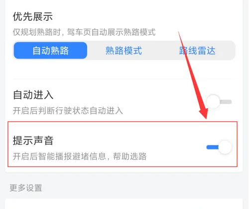Tap the 开启后判断行驶状态自动进入 description
The height and width of the screenshot is (209, 249).
68,111
